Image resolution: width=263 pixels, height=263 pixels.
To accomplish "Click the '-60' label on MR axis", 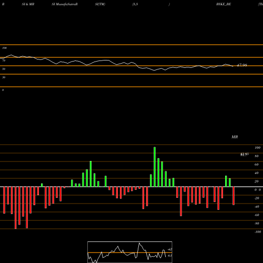I will pyautogui.click(x=257, y=215).
